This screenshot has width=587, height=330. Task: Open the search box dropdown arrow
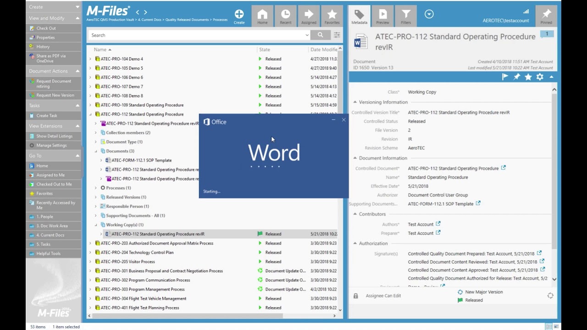pyautogui.click(x=307, y=35)
